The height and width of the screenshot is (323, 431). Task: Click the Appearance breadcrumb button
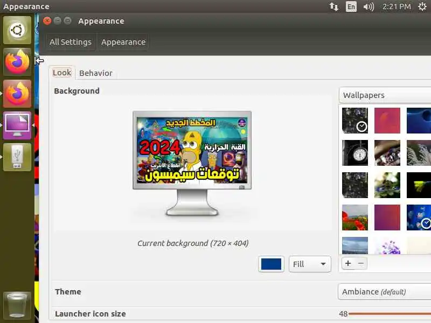[x=123, y=42]
